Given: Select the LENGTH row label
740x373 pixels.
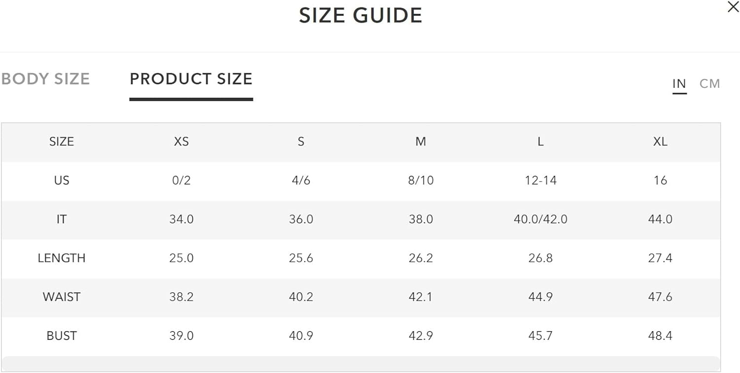Looking at the screenshot, I should tap(62, 258).
